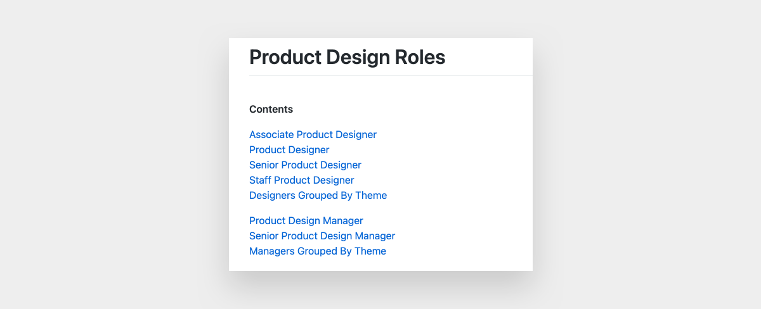Open Designers Grouped By Theme
The height and width of the screenshot is (309, 761).
tap(318, 196)
